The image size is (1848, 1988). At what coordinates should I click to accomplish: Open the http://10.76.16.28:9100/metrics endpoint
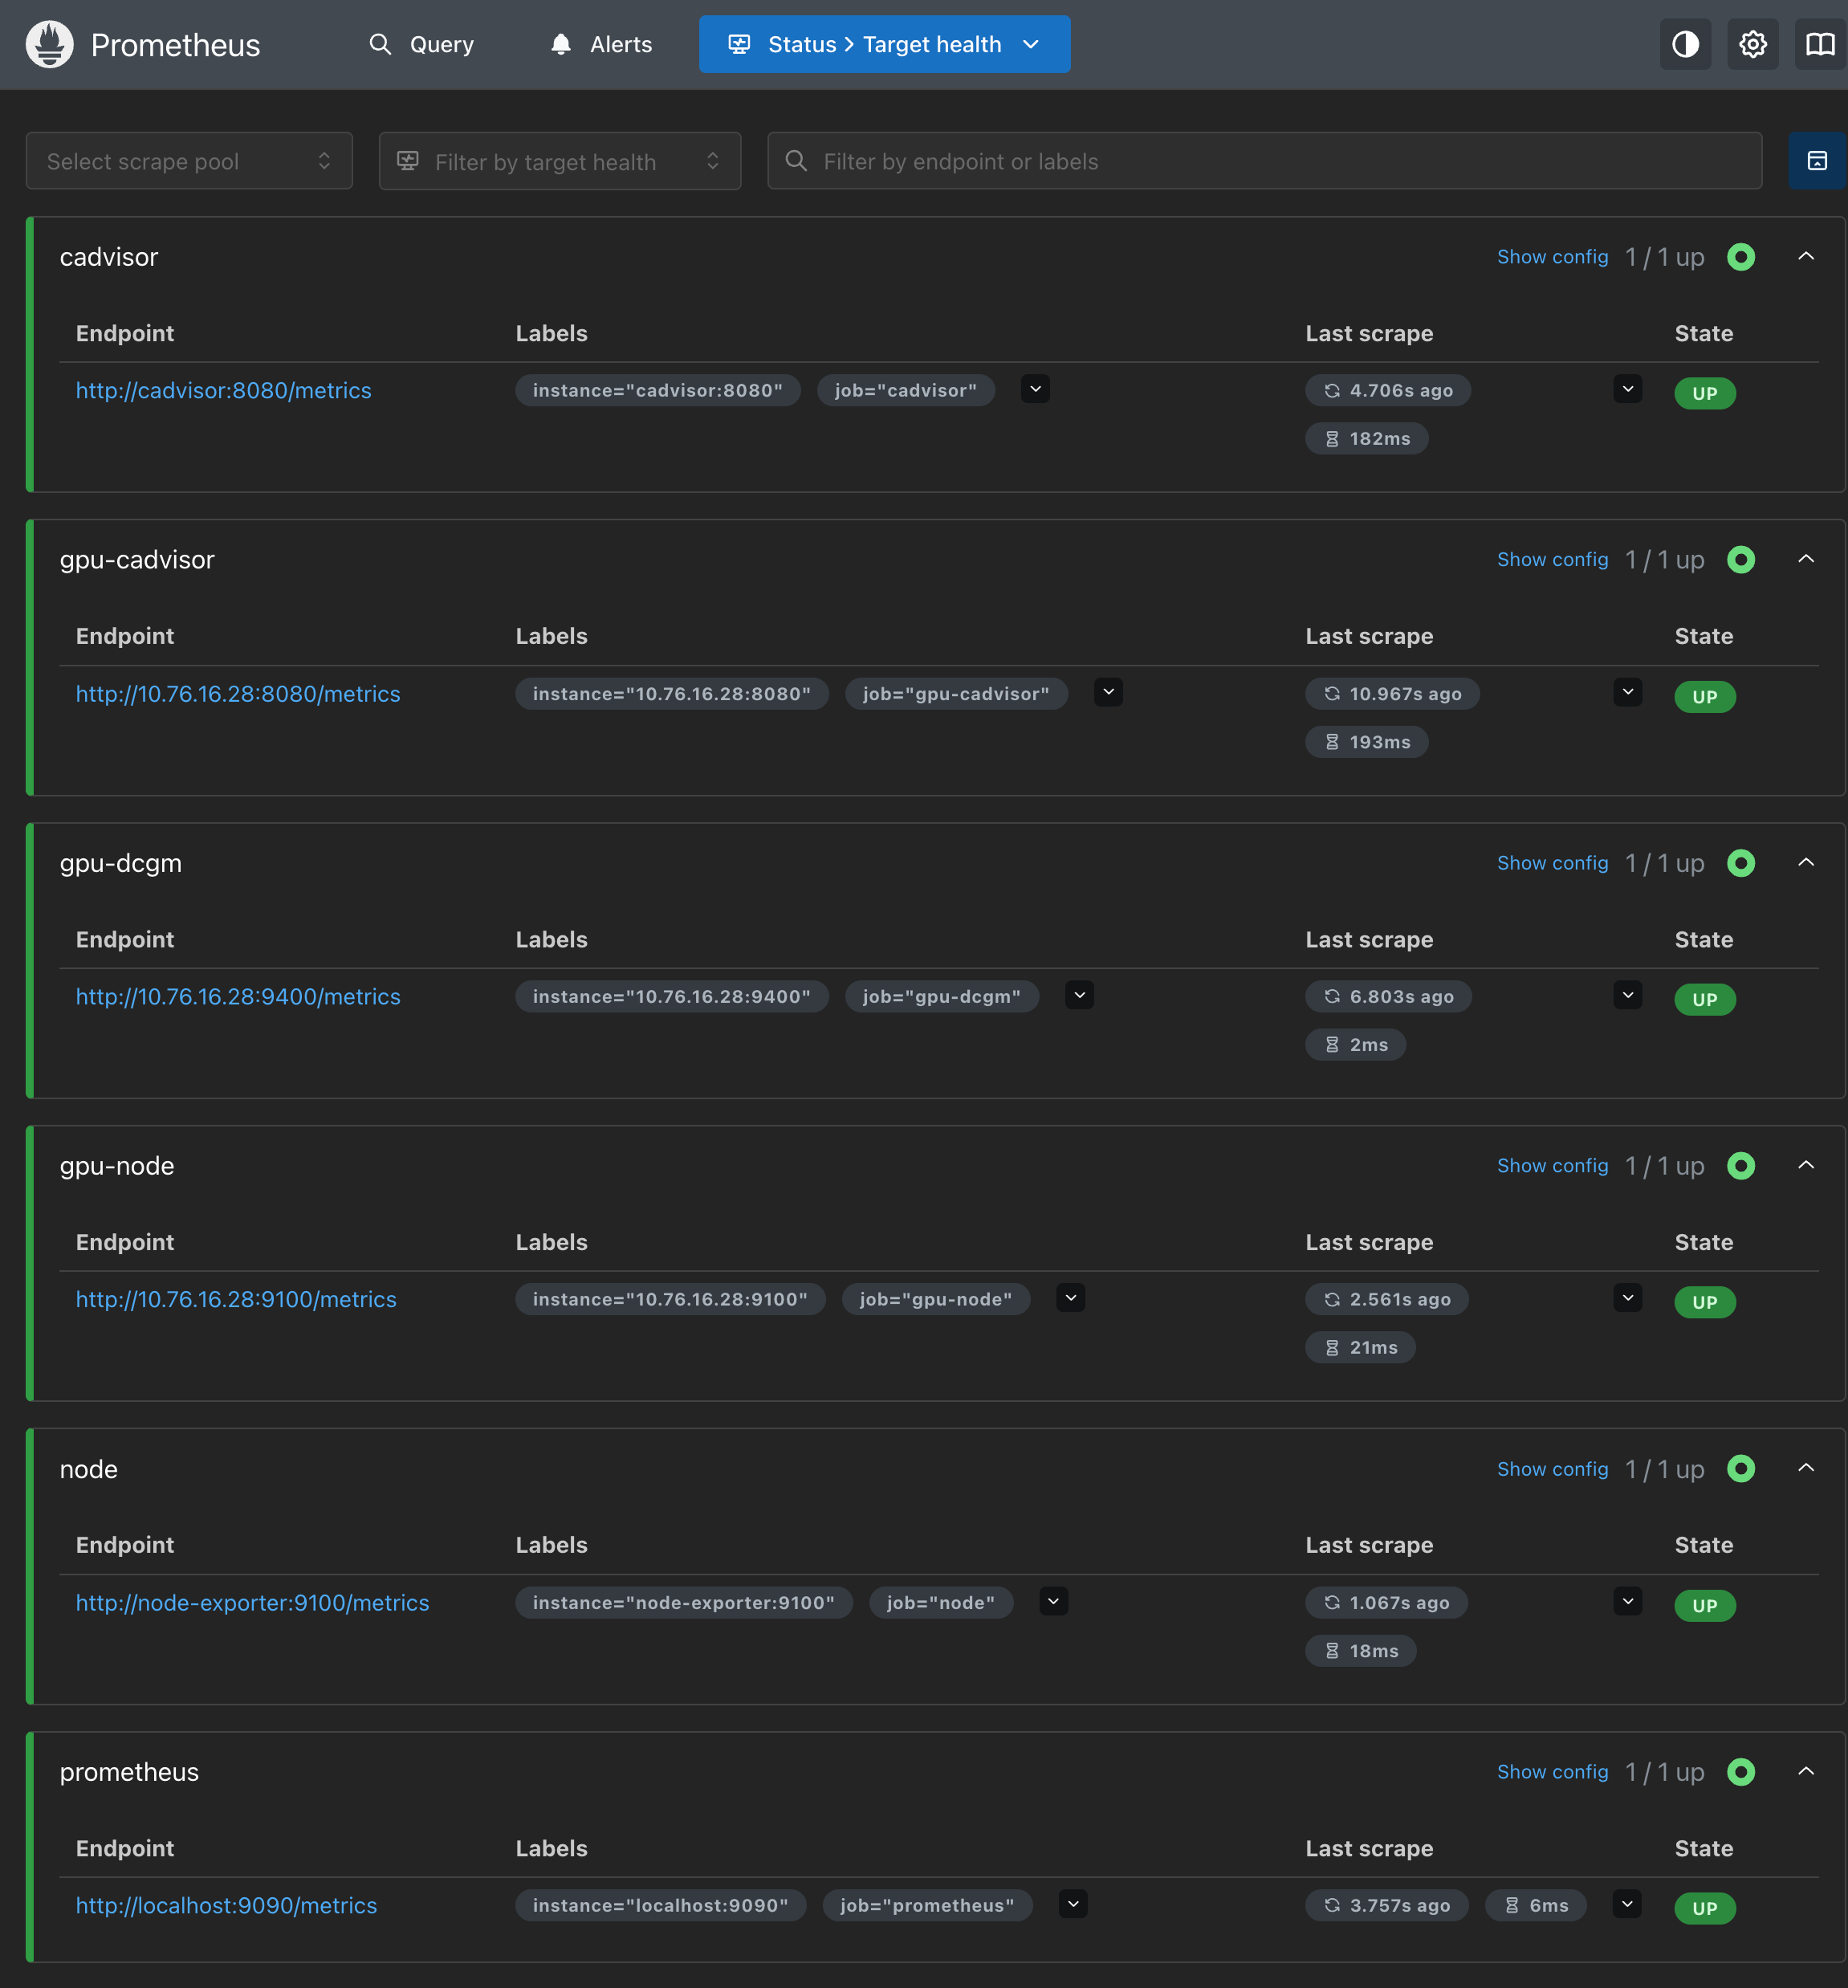coord(236,1300)
